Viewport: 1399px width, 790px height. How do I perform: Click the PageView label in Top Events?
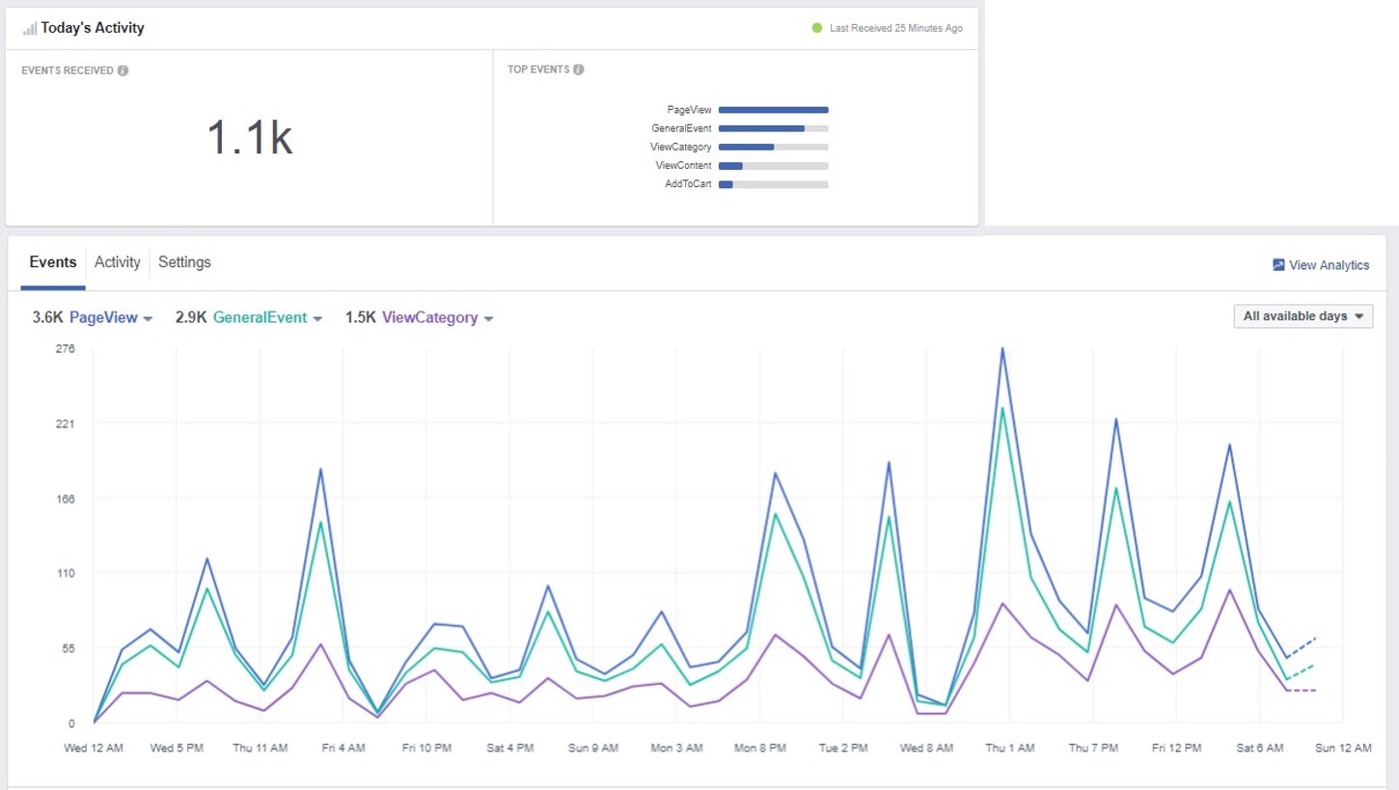689,110
